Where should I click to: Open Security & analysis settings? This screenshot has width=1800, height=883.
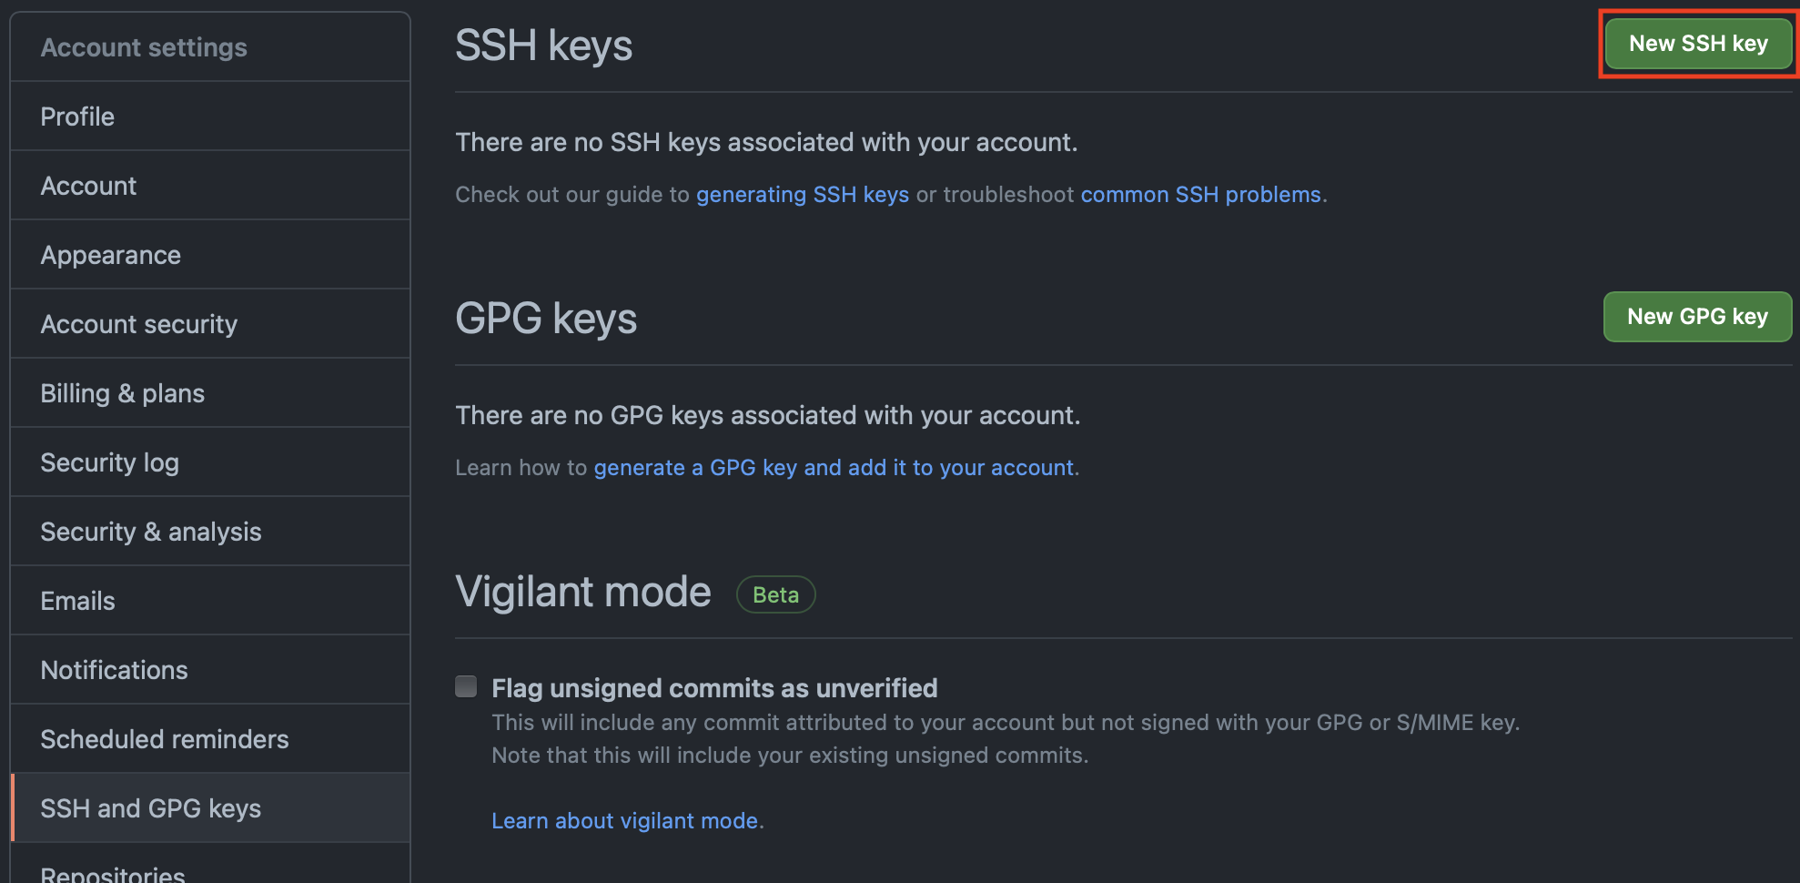point(210,532)
